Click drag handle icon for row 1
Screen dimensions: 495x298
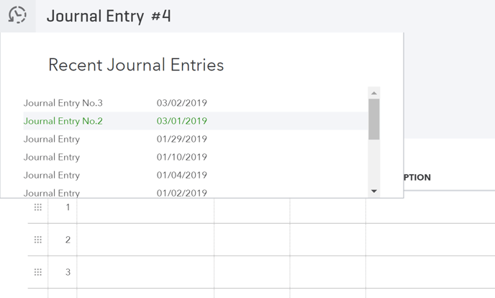(x=38, y=207)
